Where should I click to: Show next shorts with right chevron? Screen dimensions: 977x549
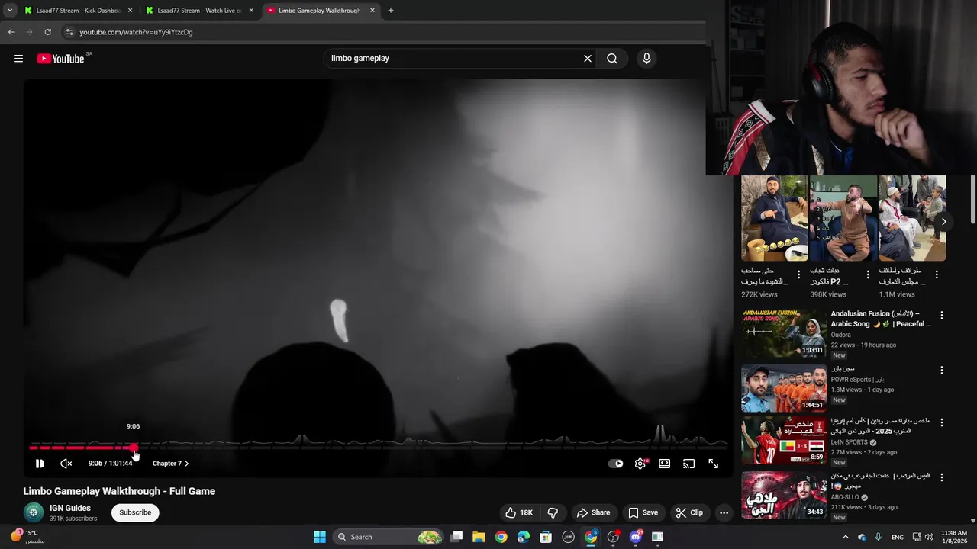[x=943, y=222]
